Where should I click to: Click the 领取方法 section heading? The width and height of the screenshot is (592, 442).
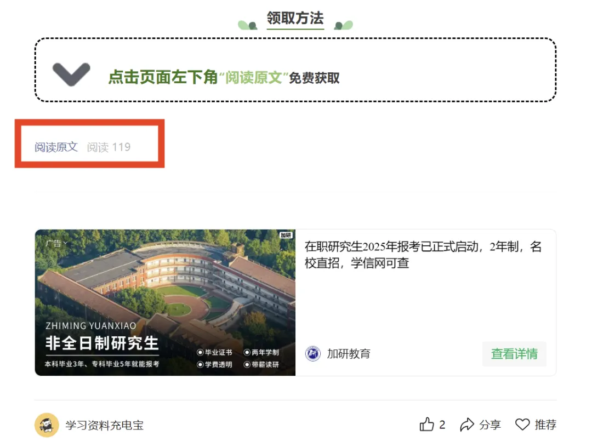point(295,18)
